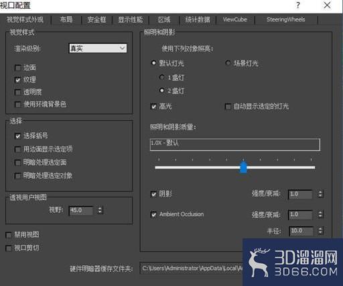This screenshot has width=343, height=286.
Task: Switch to the 布局 tab
Action: coord(66,19)
